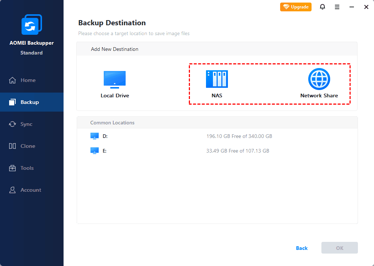Click the Tools toolbox icon in sidebar

(x=12, y=168)
